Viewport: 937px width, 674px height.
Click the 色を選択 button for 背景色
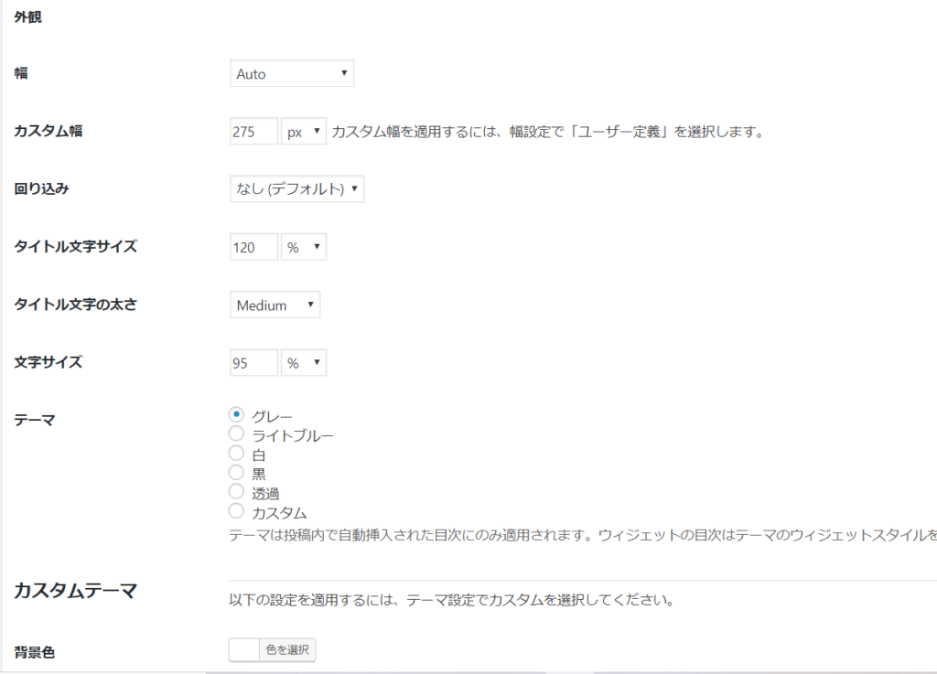click(287, 650)
